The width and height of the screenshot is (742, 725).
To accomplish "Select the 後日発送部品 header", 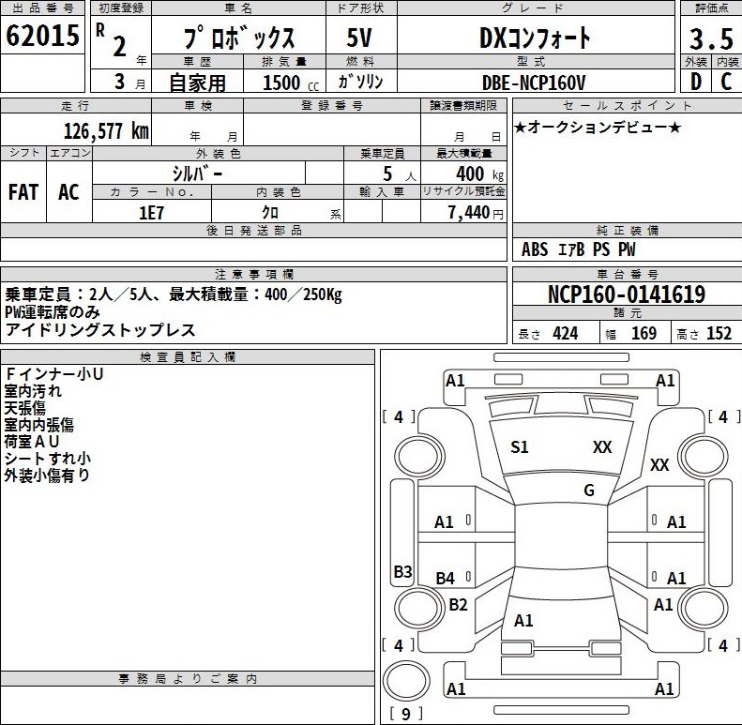I will click(254, 231).
